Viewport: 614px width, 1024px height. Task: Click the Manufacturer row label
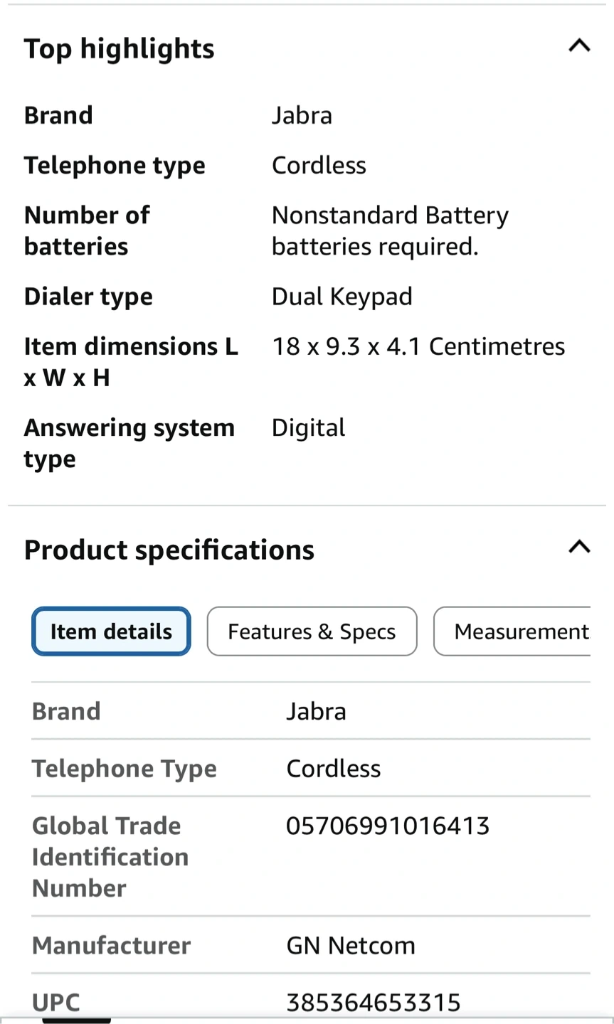point(111,945)
